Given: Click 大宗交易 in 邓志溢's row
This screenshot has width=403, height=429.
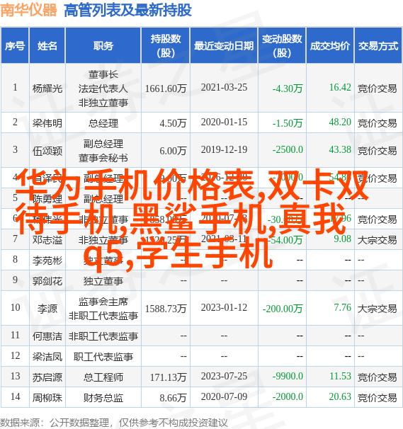Looking at the screenshot, I should click(x=378, y=240).
